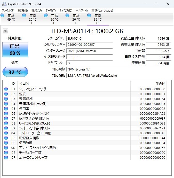The image size is (174, 178).
Task: Click the blue status orb for drive D:
Action: coord(24,15)
